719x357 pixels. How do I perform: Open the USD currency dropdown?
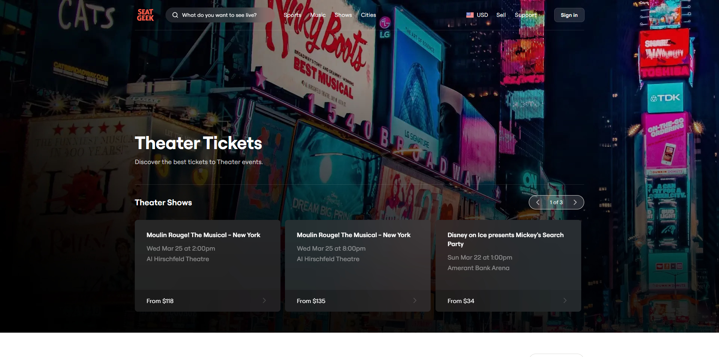tap(482, 15)
